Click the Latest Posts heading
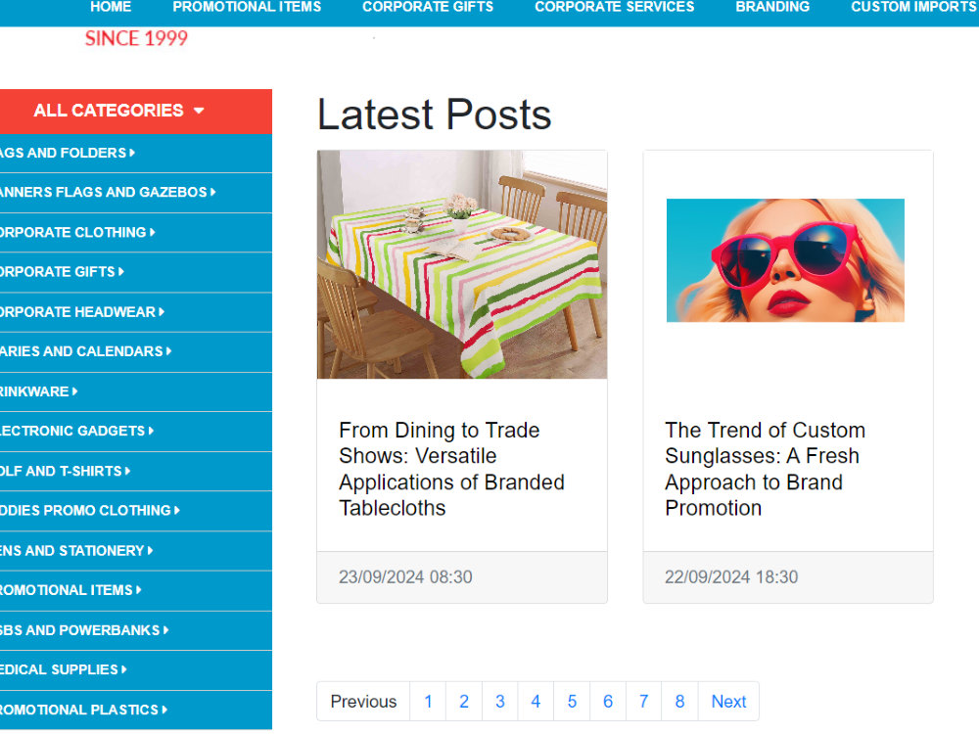The image size is (979, 734). pos(434,115)
